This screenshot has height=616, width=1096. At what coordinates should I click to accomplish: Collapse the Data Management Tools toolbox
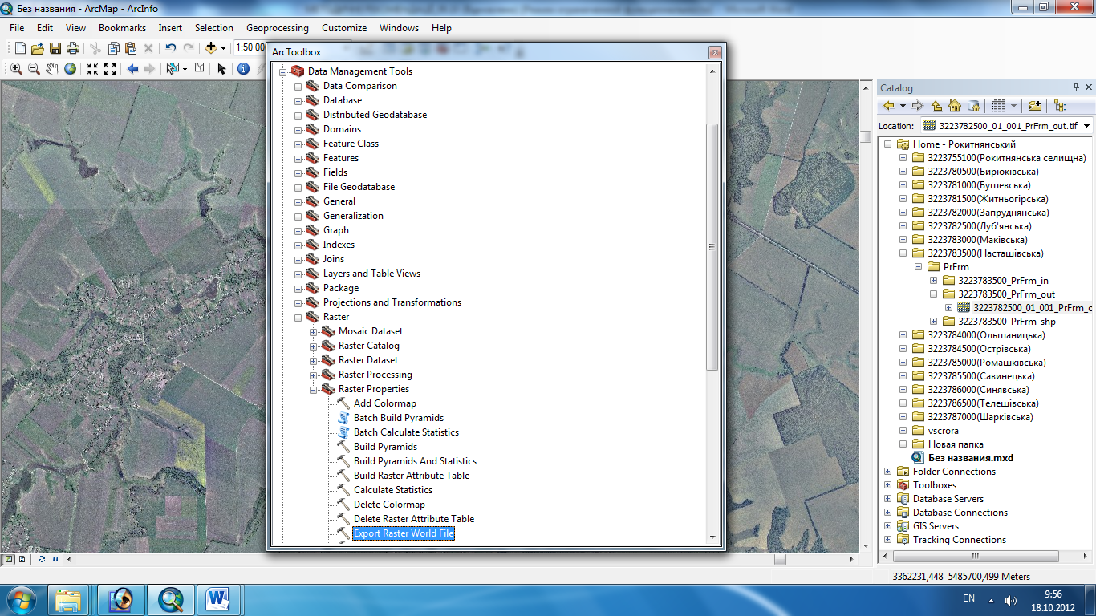pos(283,71)
